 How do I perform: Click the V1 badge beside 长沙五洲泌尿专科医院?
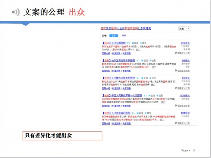tap(137, 60)
